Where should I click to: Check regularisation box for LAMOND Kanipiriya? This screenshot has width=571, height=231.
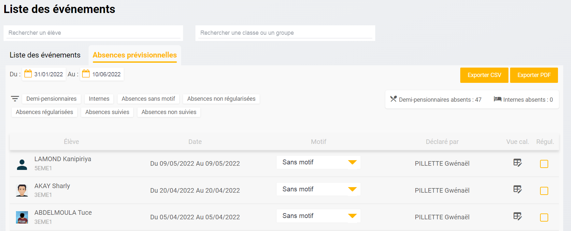click(544, 164)
